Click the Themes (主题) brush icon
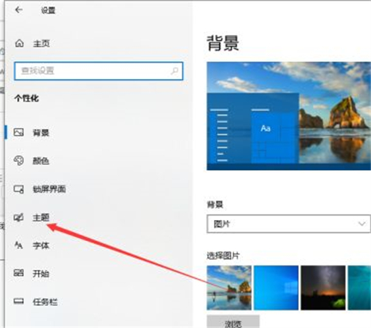 (18, 217)
